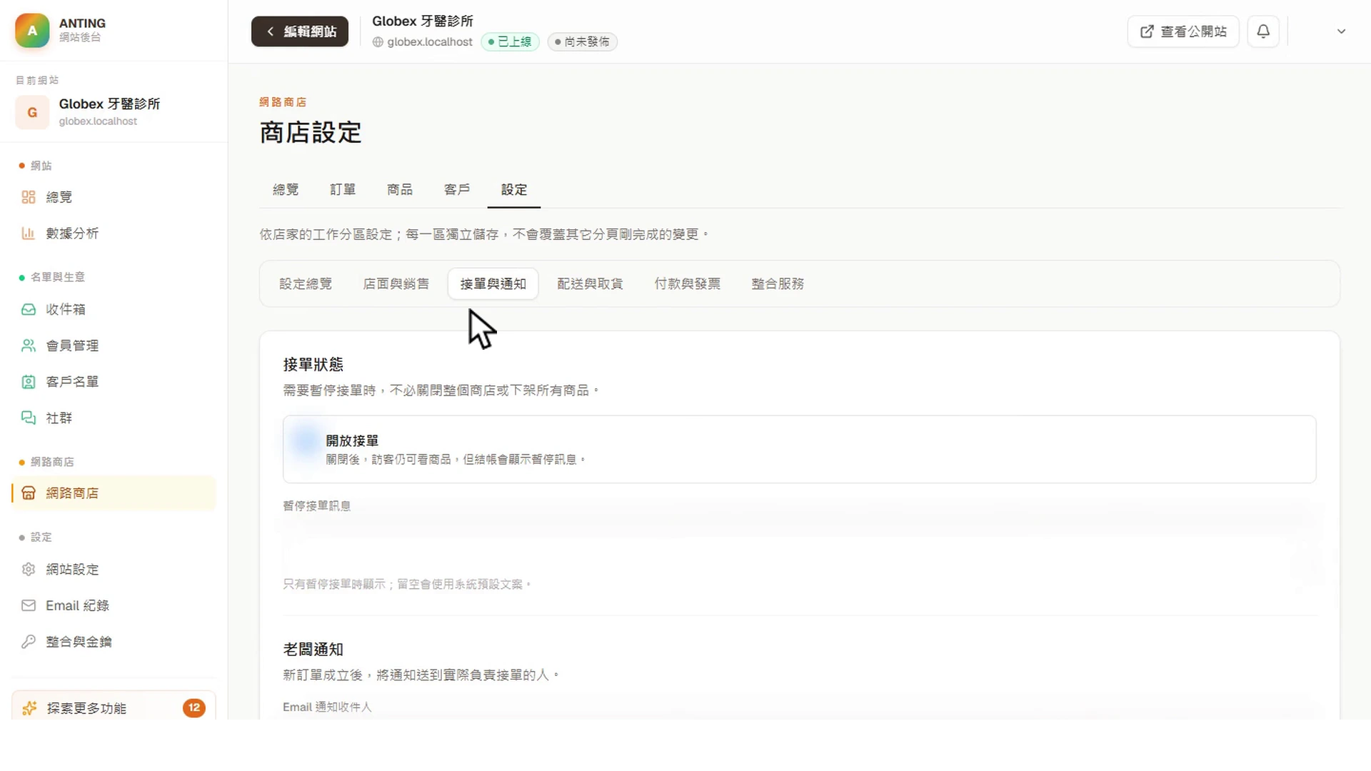Open 社群 chat icon
The width and height of the screenshot is (1371, 771).
pyautogui.click(x=29, y=418)
